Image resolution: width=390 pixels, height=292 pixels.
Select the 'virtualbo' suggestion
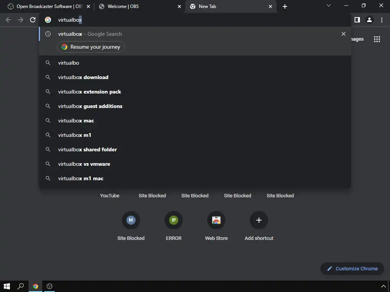pyautogui.click(x=195, y=63)
